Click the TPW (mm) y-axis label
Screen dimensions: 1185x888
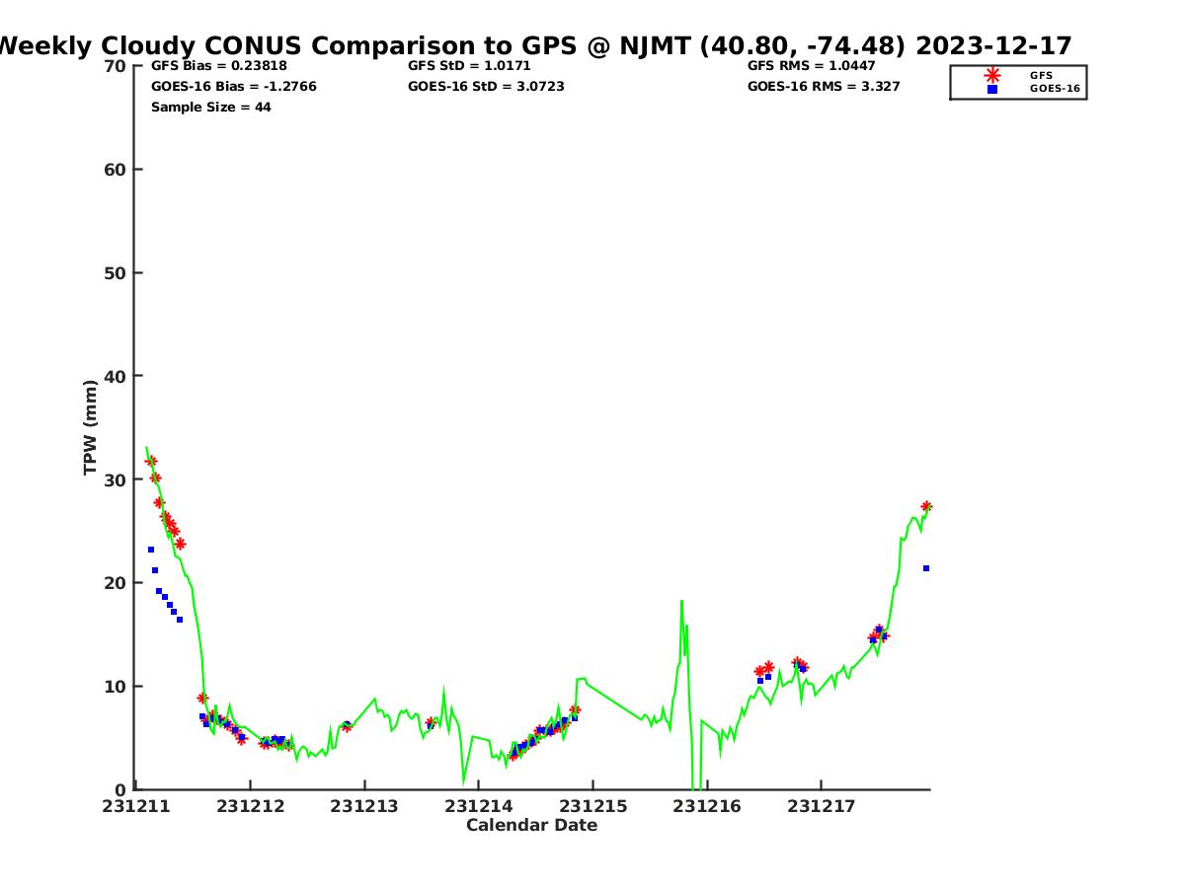91,427
